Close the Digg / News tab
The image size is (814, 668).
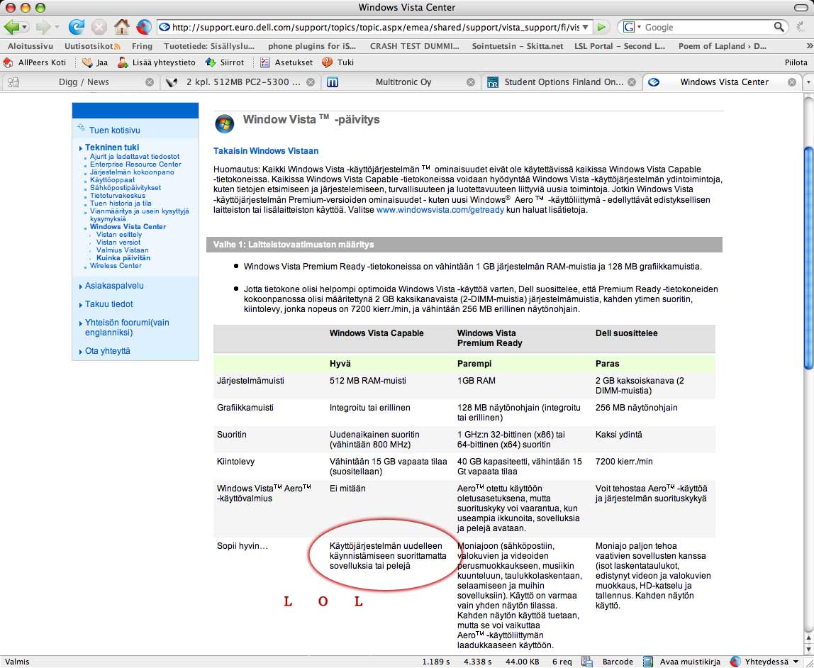[150, 82]
